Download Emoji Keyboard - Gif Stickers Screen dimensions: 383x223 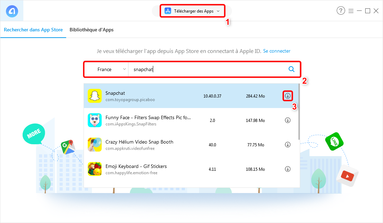tap(288, 169)
